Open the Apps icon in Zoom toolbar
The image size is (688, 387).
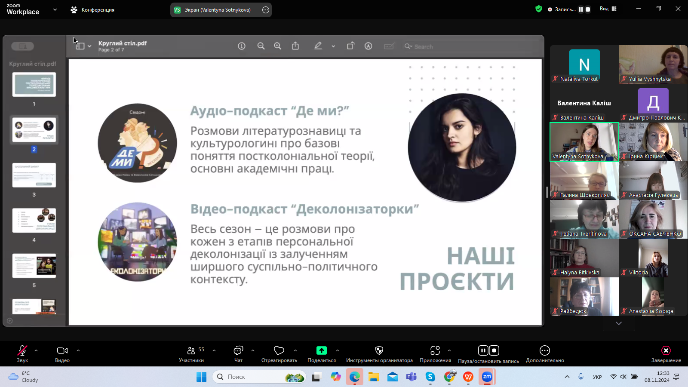tap(435, 350)
